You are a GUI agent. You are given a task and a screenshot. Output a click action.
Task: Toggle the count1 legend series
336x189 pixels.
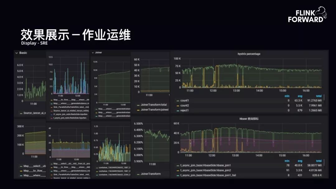184,101
